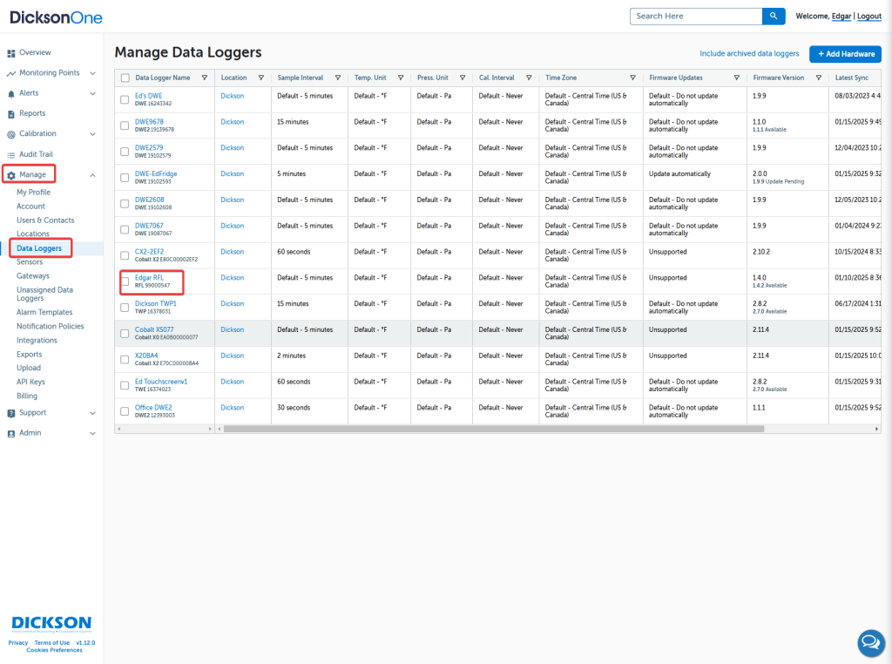Click the Alerts bell icon
Image resolution: width=892 pixels, height=664 pixels.
point(11,93)
